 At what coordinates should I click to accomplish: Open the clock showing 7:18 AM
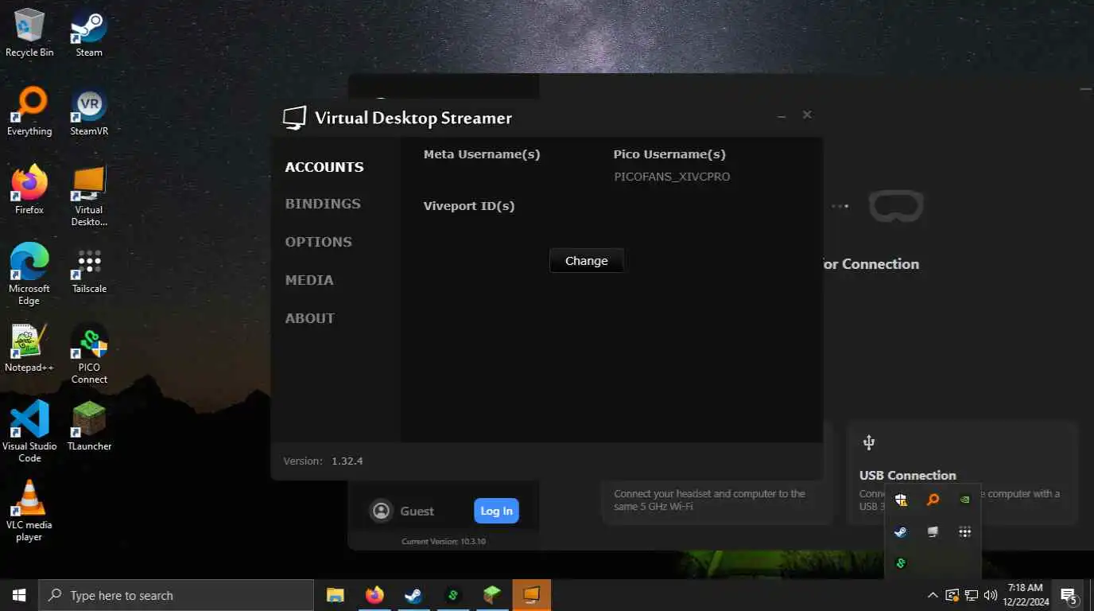1026,595
